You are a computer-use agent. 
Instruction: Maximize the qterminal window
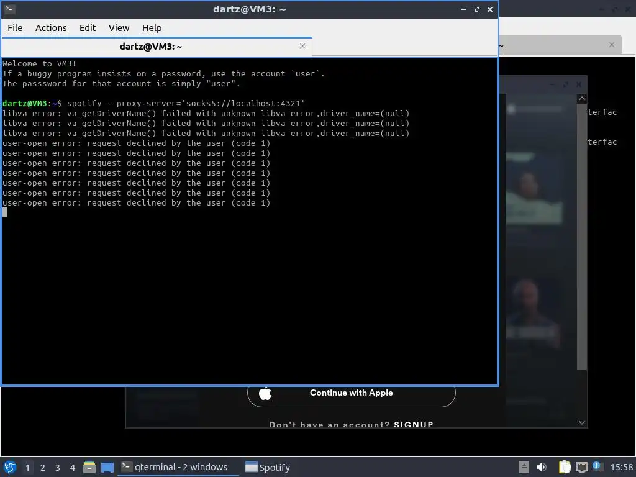point(476,9)
